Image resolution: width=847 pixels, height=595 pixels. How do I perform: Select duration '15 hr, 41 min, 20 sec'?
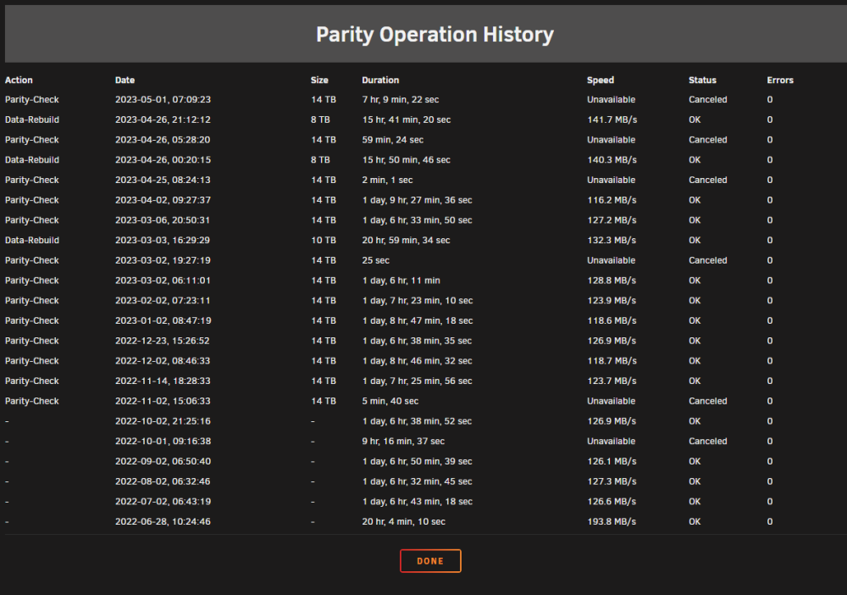click(407, 120)
